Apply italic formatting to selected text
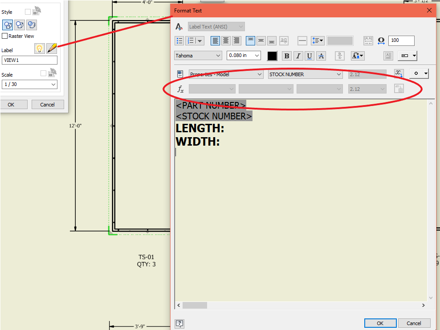Screen dimensions: 440x330 298,56
